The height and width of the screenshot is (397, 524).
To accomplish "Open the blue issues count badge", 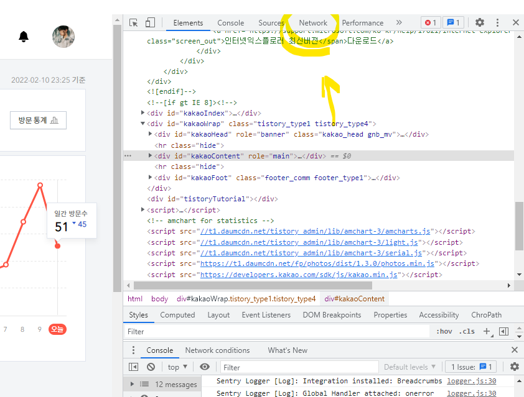I will [454, 22].
